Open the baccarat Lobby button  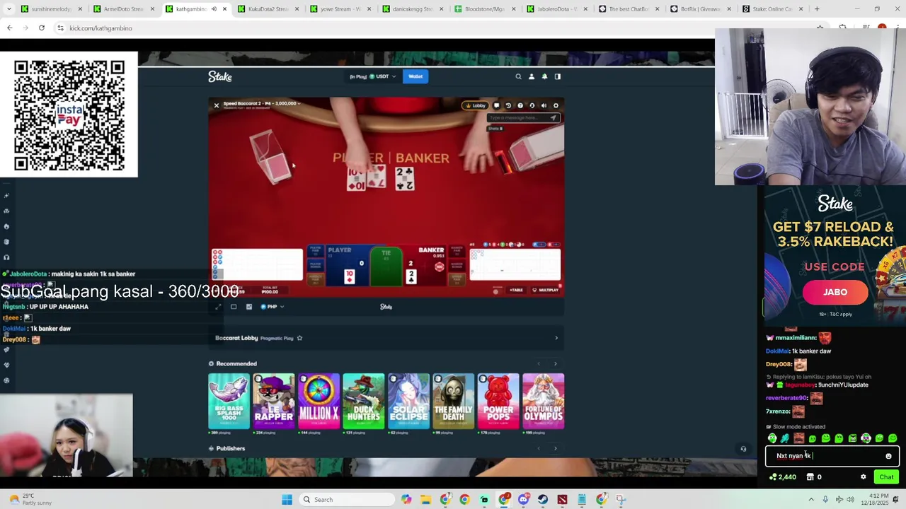coord(475,105)
